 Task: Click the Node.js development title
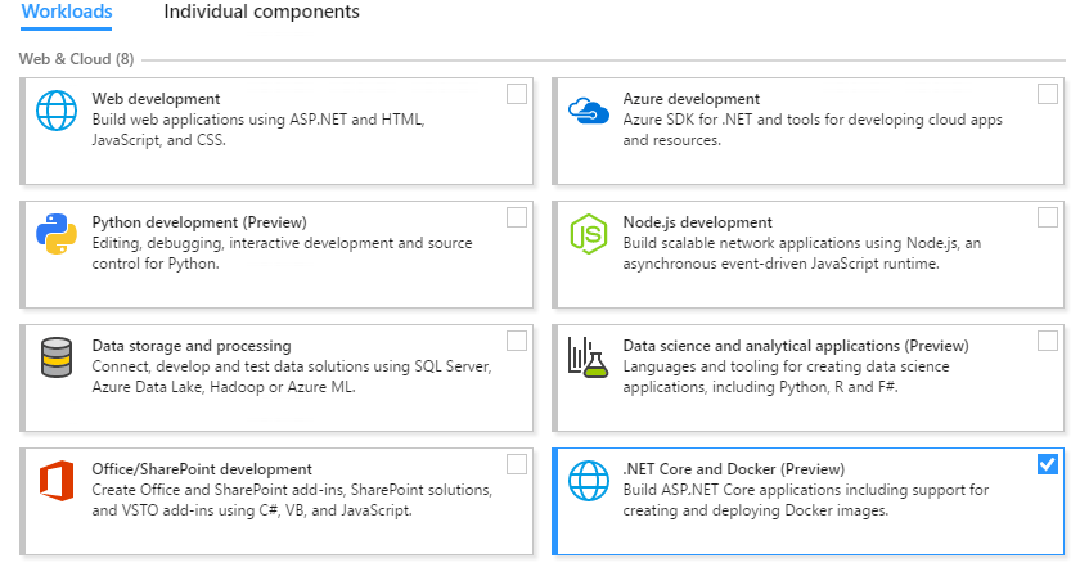[x=697, y=222]
